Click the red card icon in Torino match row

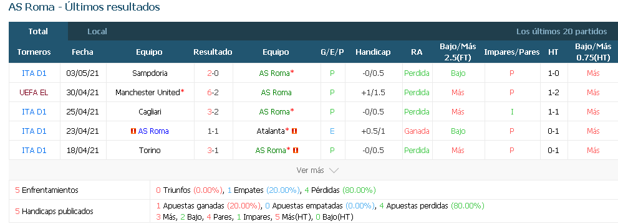tap(296, 150)
